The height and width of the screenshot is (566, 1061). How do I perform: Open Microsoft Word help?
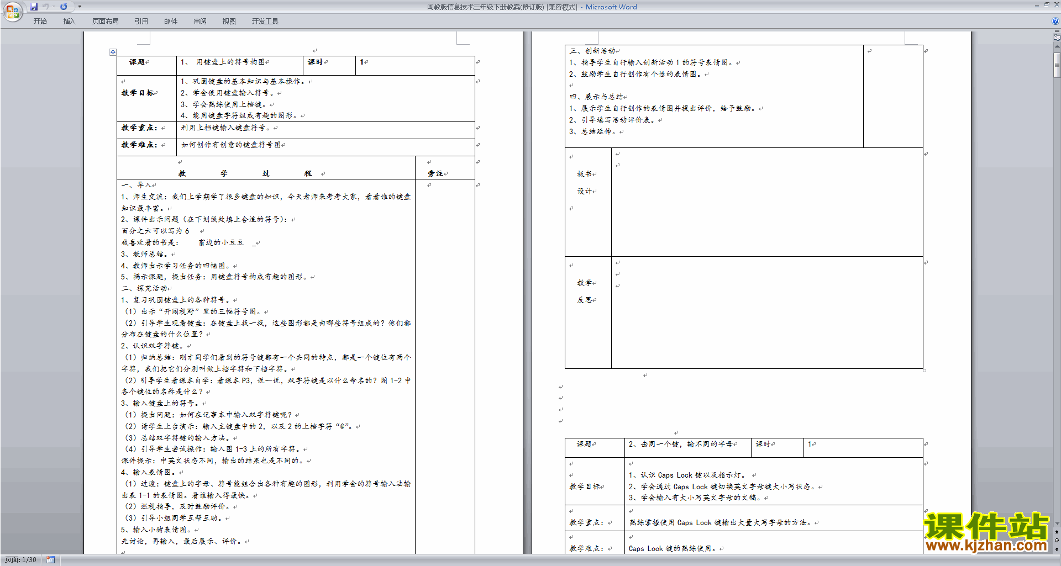(x=1055, y=21)
